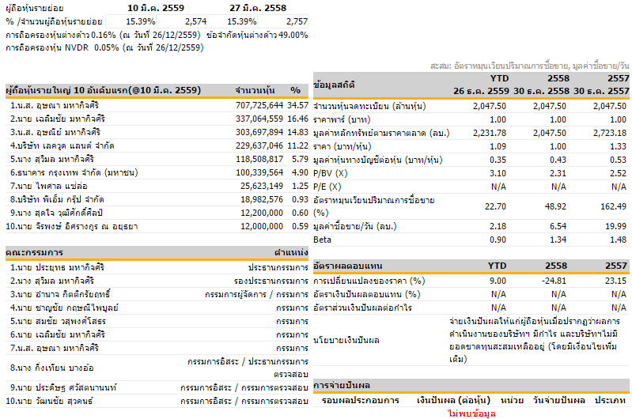Screen dimensions: 632x419
Task: Click P/BV value 3.10
Action: [x=498, y=173]
